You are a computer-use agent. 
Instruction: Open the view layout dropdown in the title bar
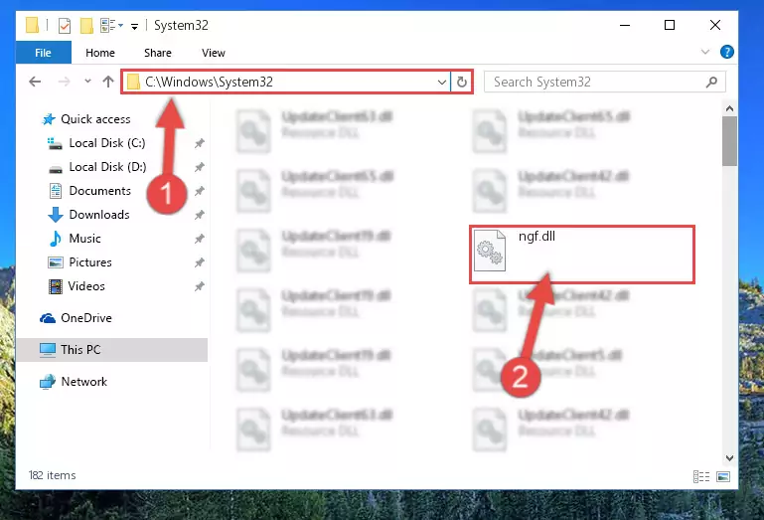tap(111, 26)
